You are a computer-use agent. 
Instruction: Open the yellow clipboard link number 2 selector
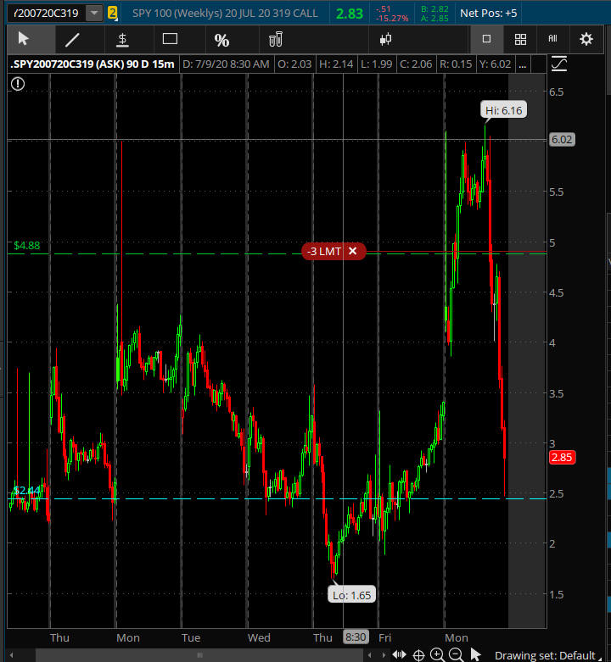[112, 13]
